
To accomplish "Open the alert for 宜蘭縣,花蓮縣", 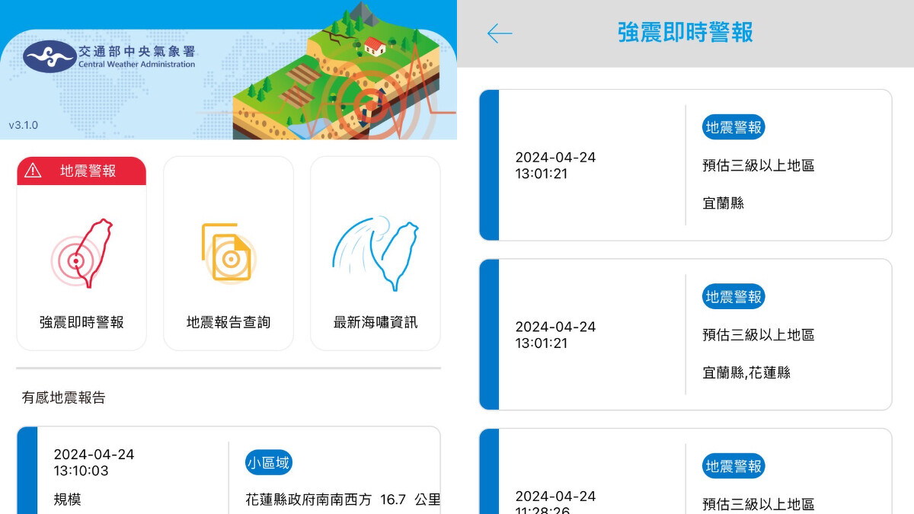I will [x=685, y=335].
